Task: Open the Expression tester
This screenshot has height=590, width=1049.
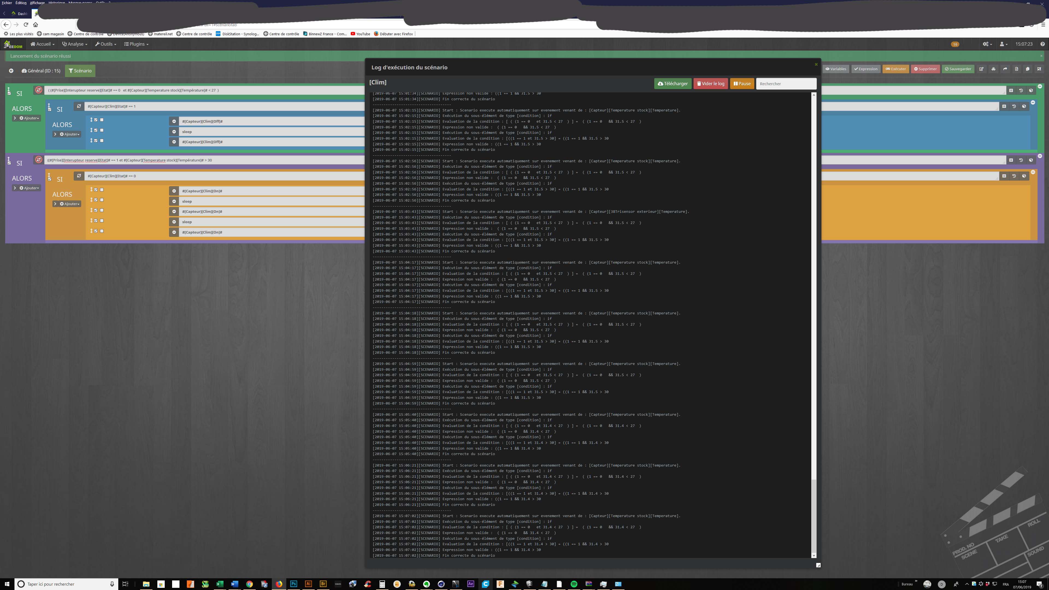Action: point(866,69)
